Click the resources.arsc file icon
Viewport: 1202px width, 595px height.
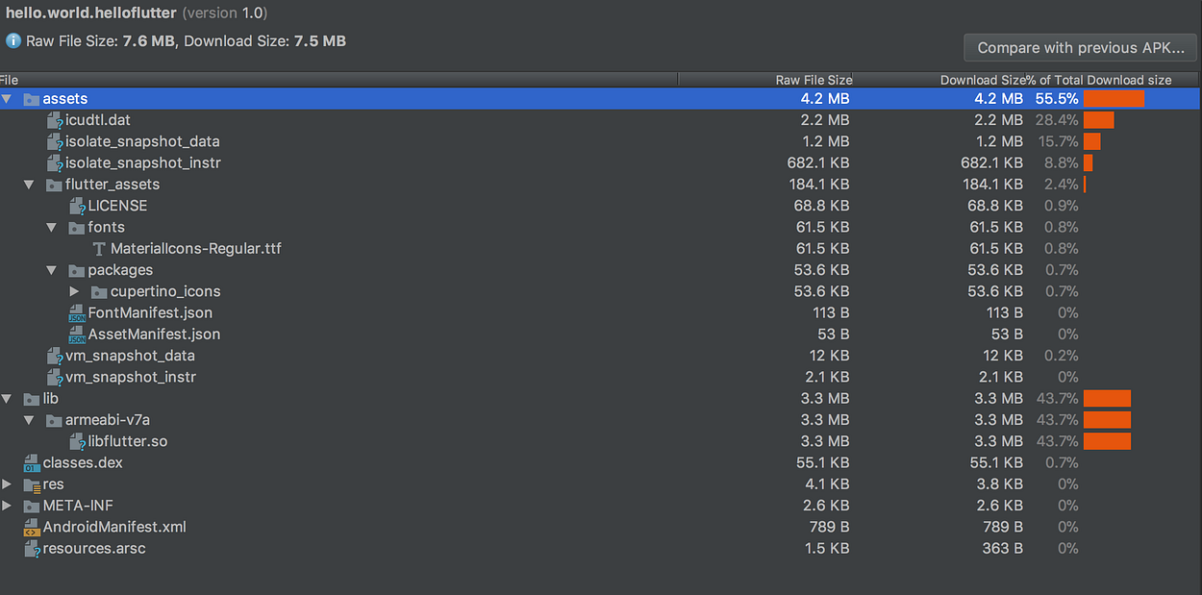(31, 549)
